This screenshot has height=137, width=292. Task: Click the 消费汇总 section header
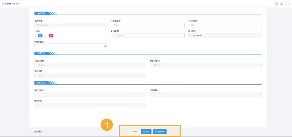(41, 53)
